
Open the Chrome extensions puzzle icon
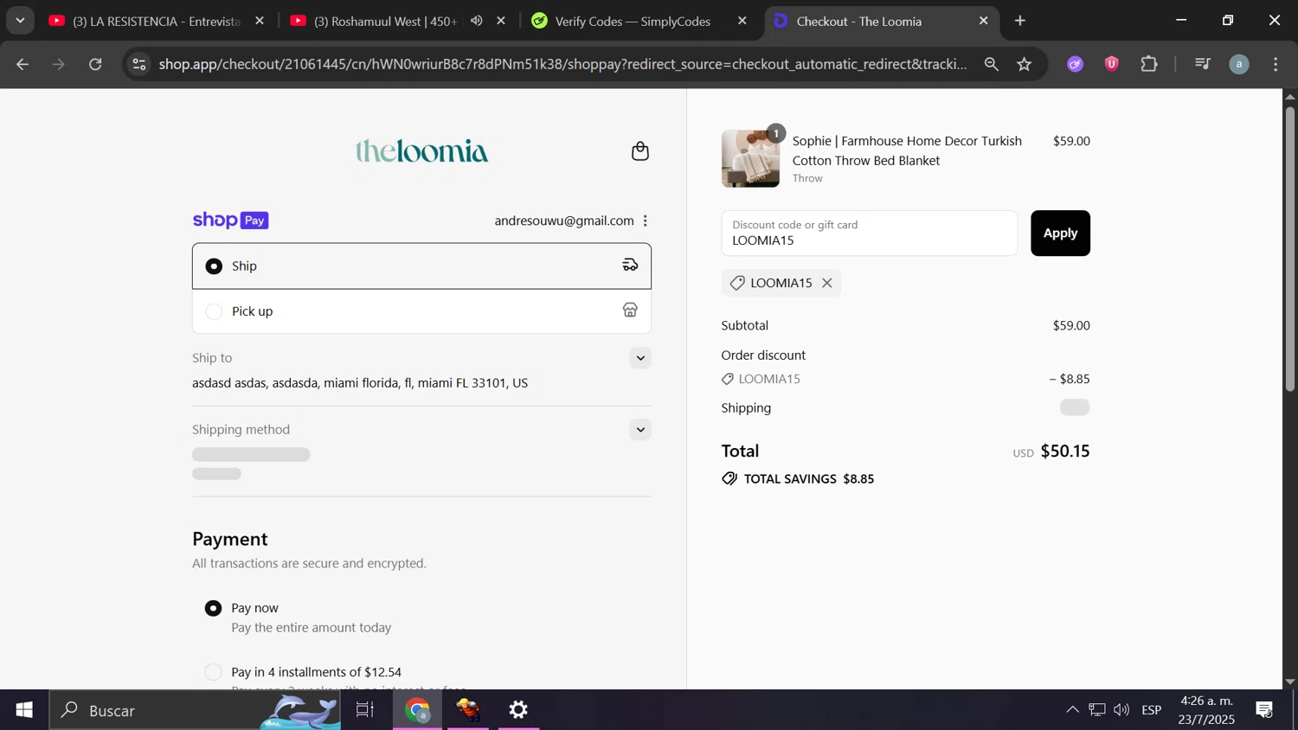click(1149, 64)
